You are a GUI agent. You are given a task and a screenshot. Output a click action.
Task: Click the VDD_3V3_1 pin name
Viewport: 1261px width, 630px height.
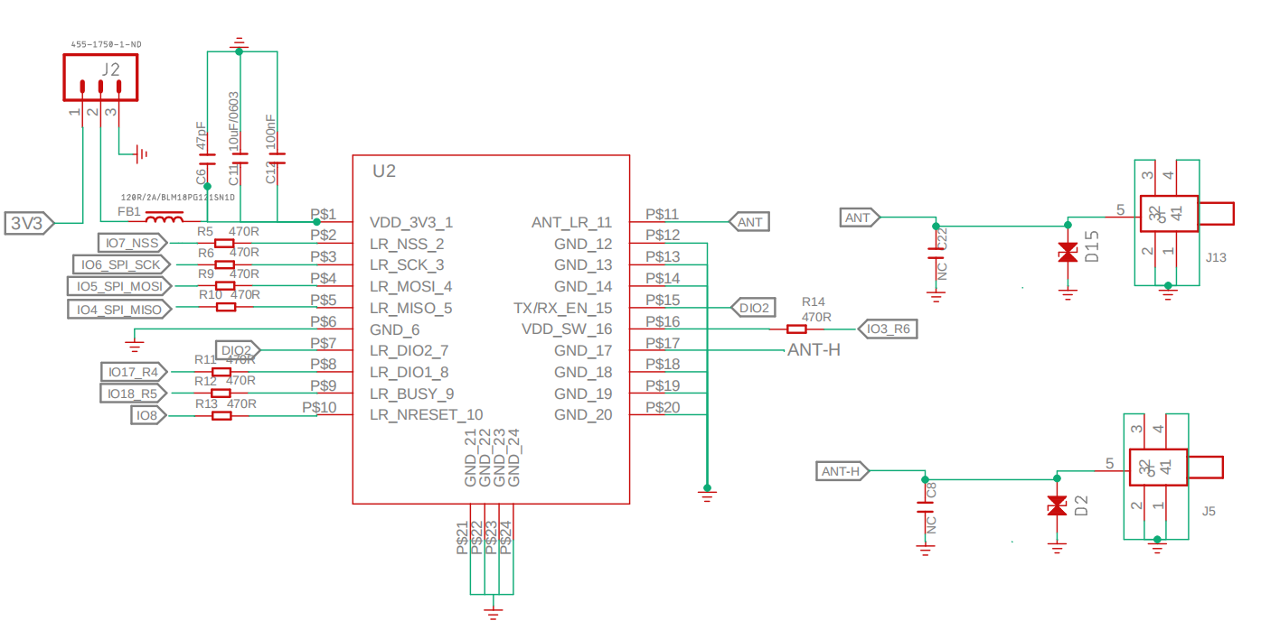click(x=411, y=222)
